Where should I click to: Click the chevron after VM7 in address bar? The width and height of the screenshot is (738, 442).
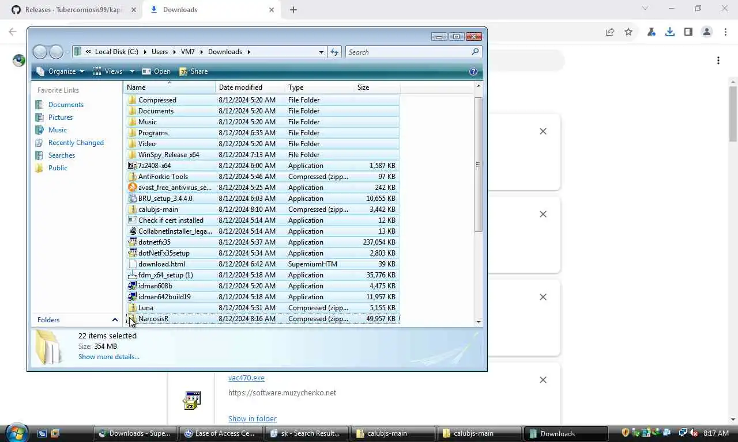(202, 52)
